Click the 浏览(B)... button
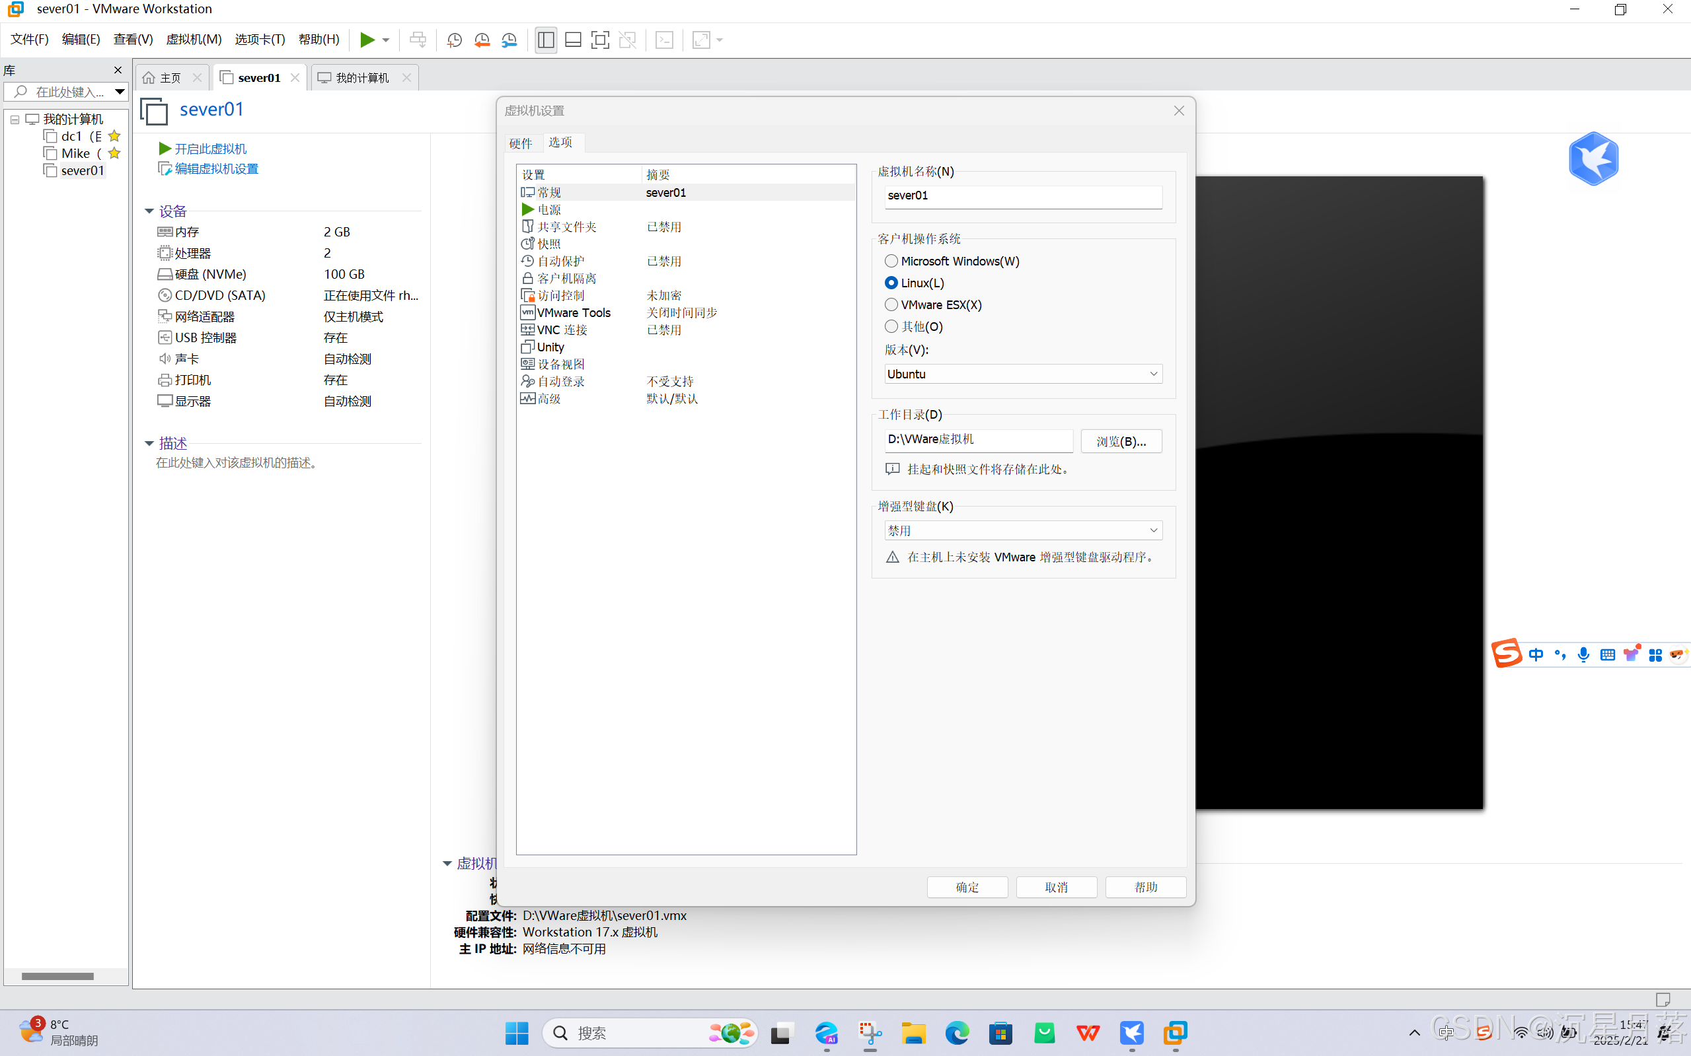1691x1056 pixels. (x=1121, y=441)
